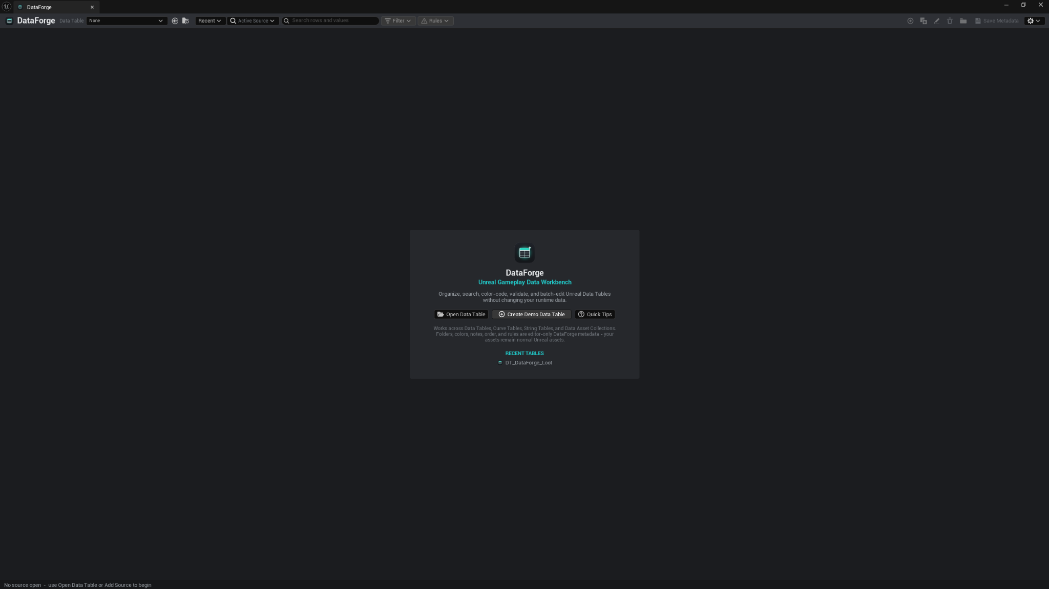Restore down the DataForge window

click(1023, 5)
